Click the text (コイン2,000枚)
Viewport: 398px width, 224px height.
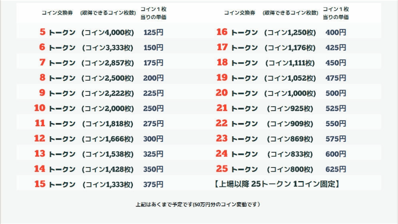[108, 109]
